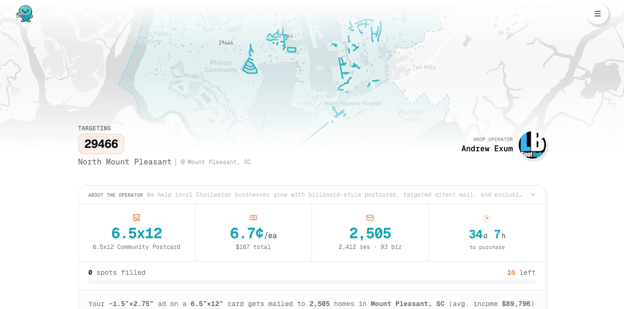The width and height of the screenshot is (624, 309).
Task: Click the Martins Point Landing map label
Action: coord(149,38)
